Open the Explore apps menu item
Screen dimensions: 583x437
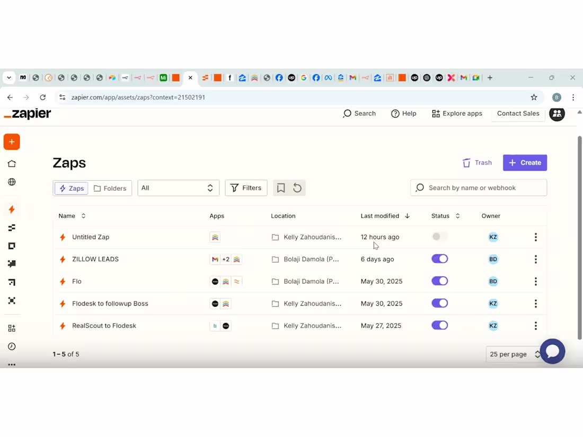pos(457,114)
